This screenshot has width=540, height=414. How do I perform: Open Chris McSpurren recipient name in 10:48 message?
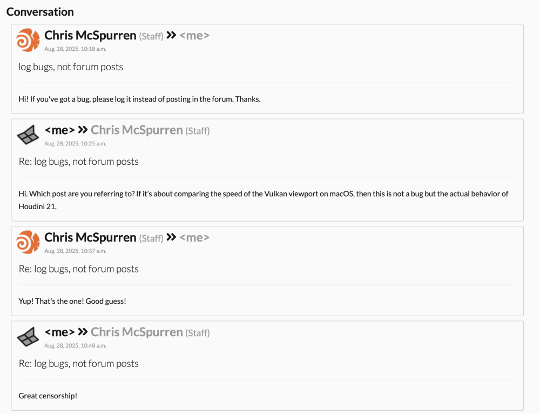137,332
